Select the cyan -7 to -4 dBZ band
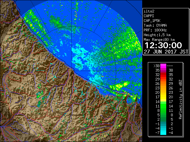 coord(163,133)
